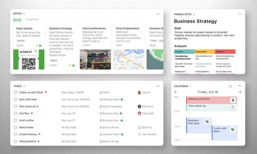257x154 pixels.
Task: Open the Meeting Notes linked note
Action: [x=111, y=100]
